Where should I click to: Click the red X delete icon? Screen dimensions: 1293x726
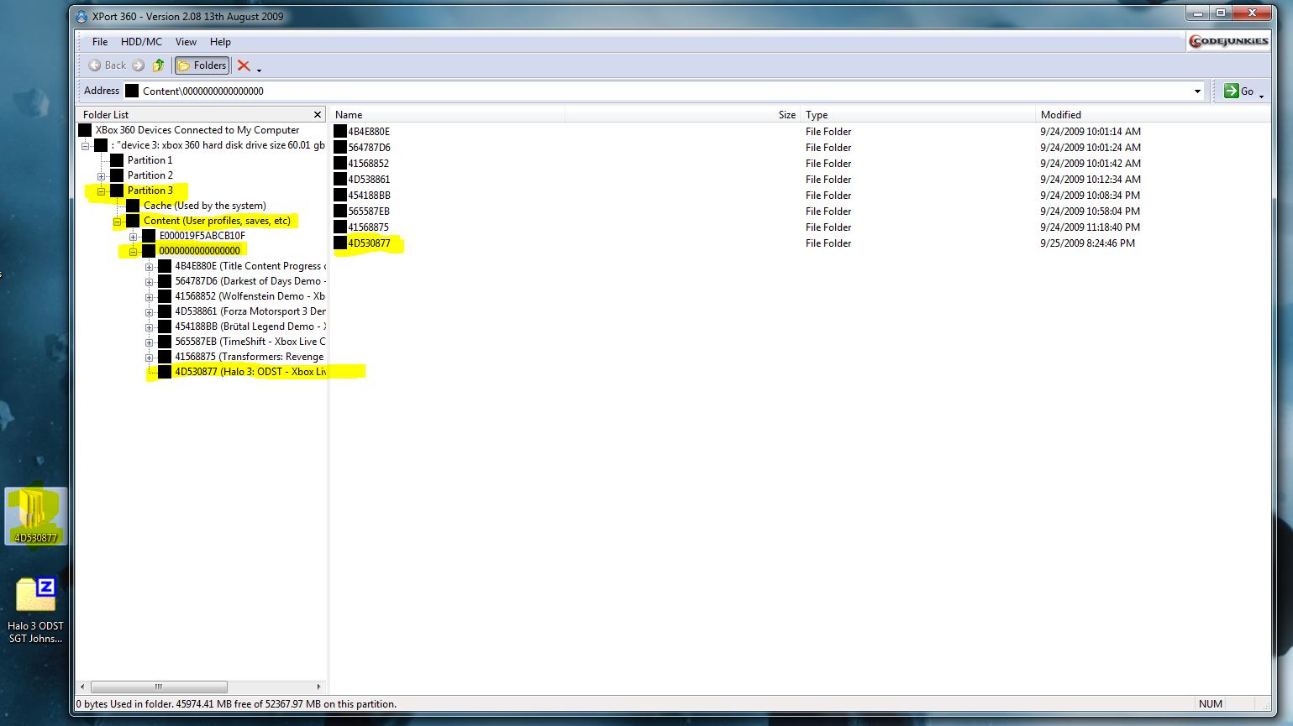tap(244, 65)
